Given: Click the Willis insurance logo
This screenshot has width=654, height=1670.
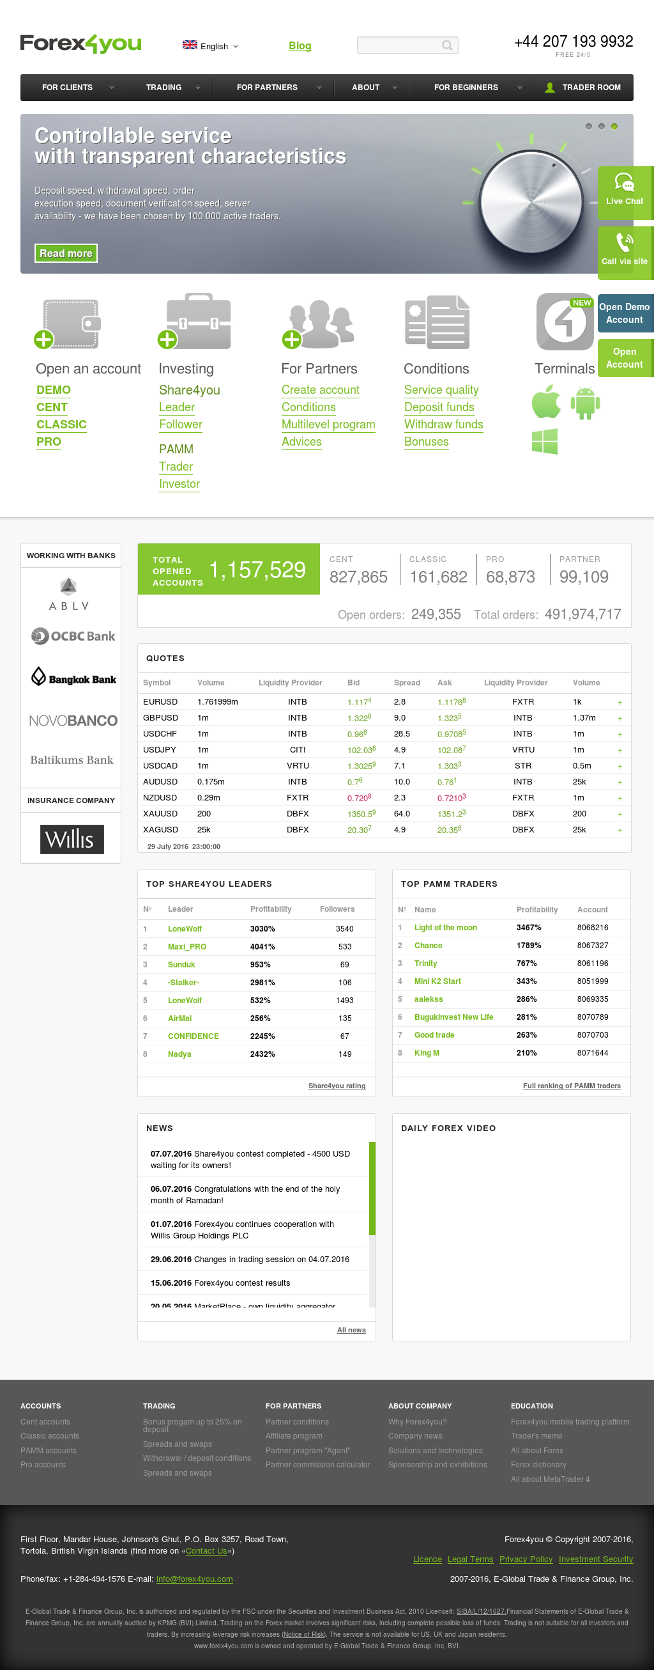Looking at the screenshot, I should click(x=72, y=839).
